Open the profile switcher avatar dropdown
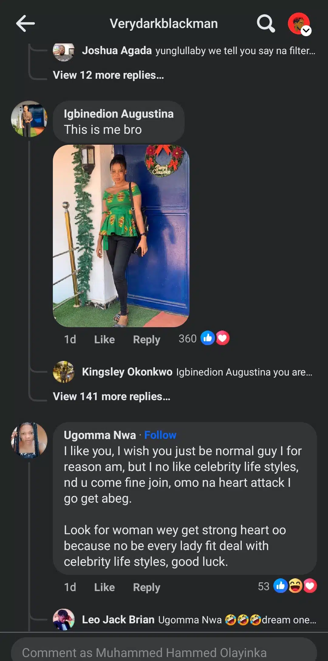This screenshot has height=661, width=328. [299, 24]
